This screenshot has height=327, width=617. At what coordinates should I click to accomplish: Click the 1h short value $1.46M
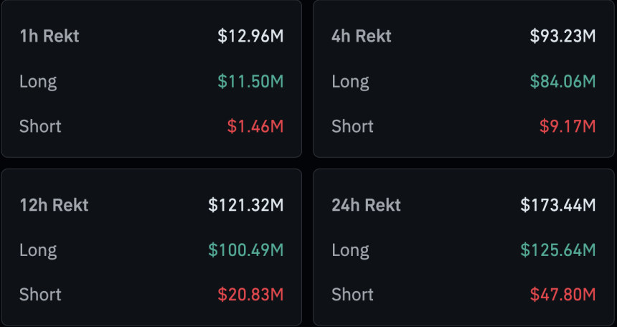255,127
